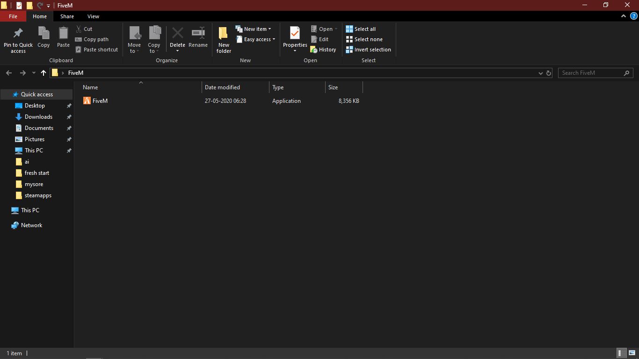The image size is (639, 359).
Task: Expand the New item dropdown
Action: pos(269,29)
